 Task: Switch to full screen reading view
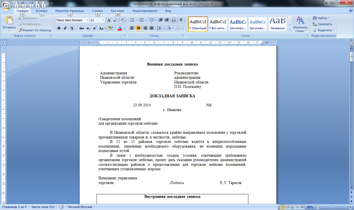(287, 207)
